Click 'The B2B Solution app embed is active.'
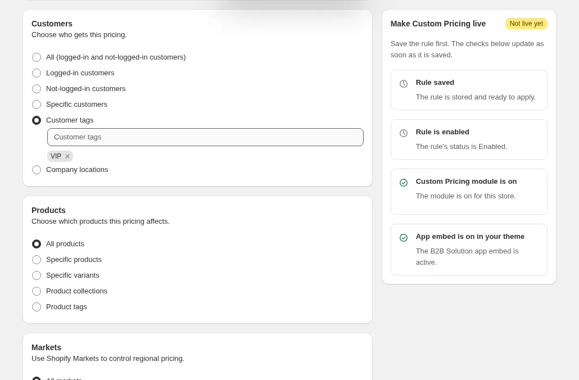579x380 pixels. pyautogui.click(x=467, y=257)
